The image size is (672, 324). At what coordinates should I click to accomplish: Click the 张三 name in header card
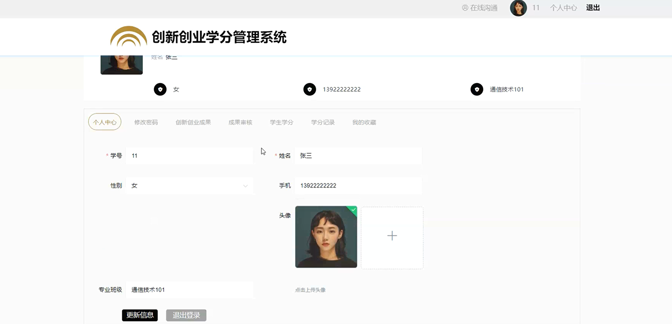point(171,57)
